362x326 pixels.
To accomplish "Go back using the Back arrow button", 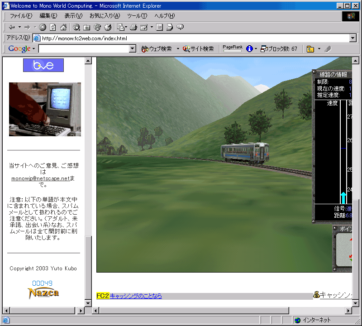I will click(x=12, y=27).
